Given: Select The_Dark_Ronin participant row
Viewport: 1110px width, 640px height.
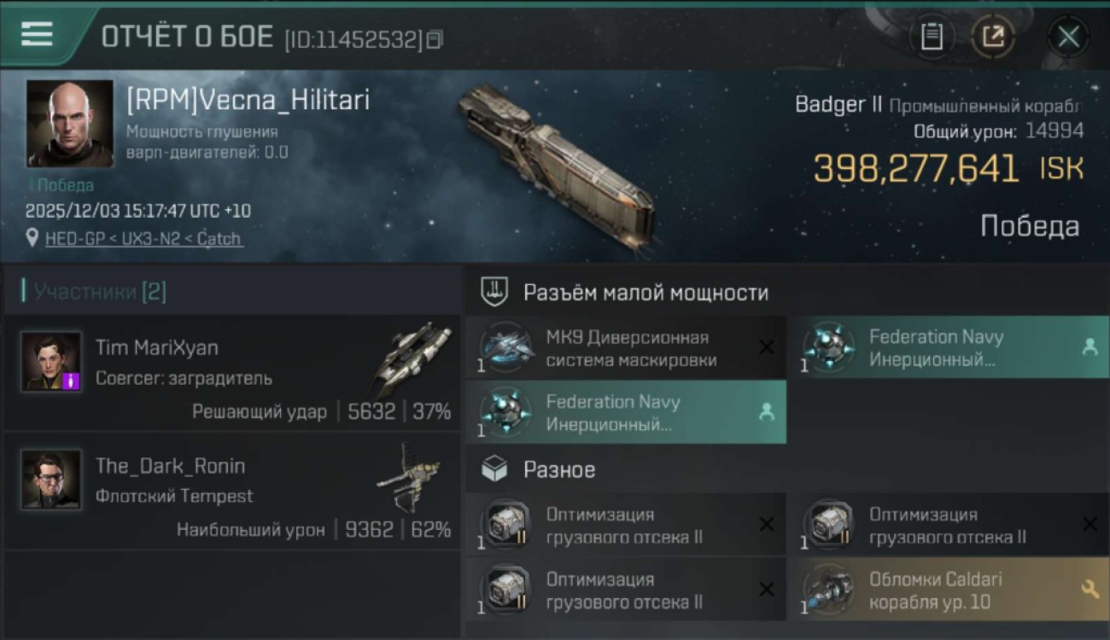Looking at the screenshot, I should click(231, 491).
